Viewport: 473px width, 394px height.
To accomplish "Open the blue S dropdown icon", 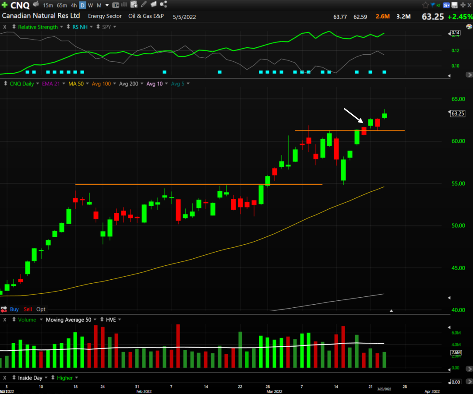I will tap(446, 5).
